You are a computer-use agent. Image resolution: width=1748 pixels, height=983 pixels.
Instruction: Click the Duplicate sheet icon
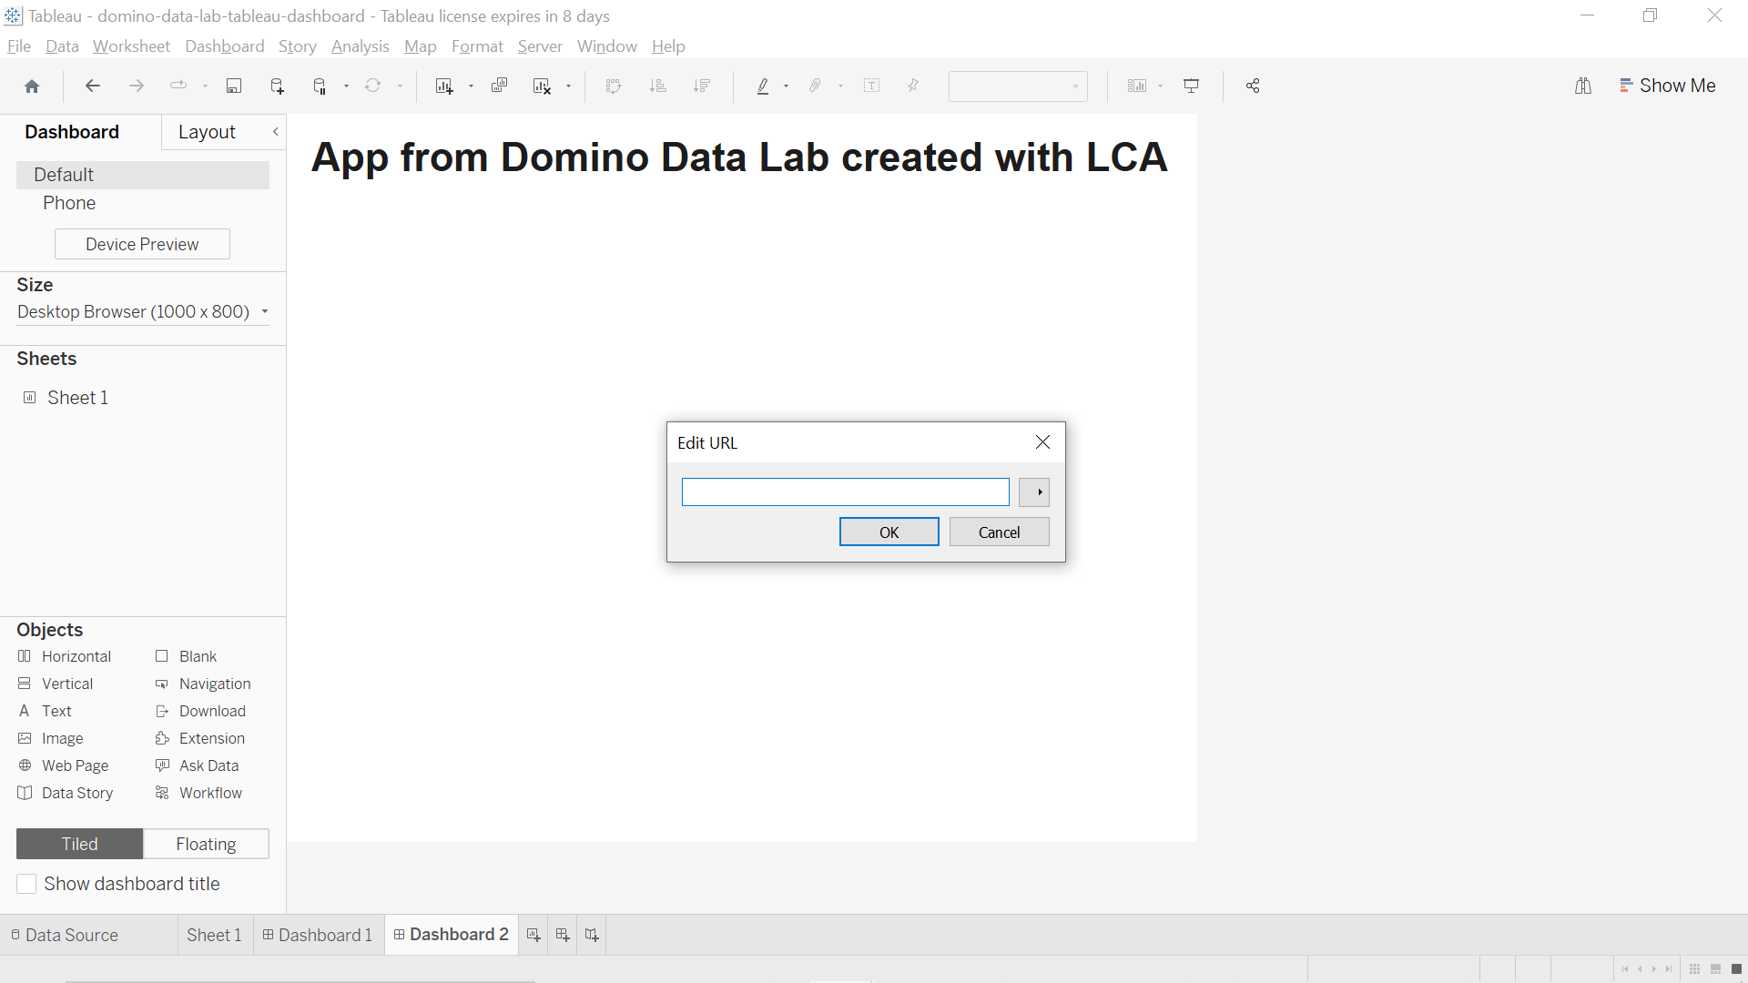pyautogui.click(x=499, y=86)
